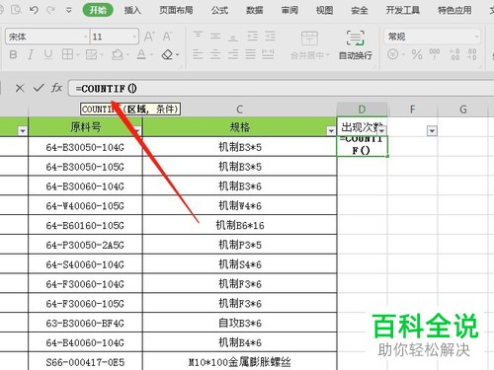Expand the quick access toolbar arrow
494x370 pixels.
tap(68, 10)
